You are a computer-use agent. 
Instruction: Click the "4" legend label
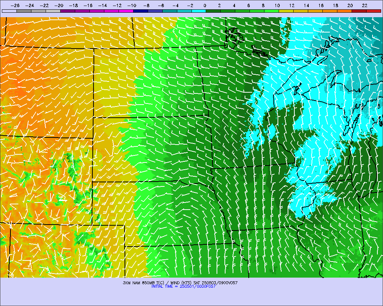point(234,6)
